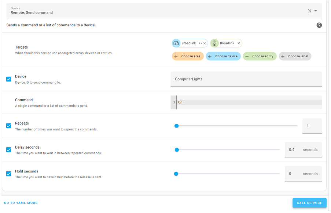Click the Broadlink remote entity icon
The image size is (331, 213).
(215, 43)
